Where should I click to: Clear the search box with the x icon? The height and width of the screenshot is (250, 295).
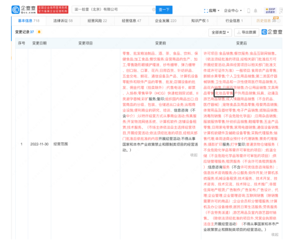[x=154, y=10]
